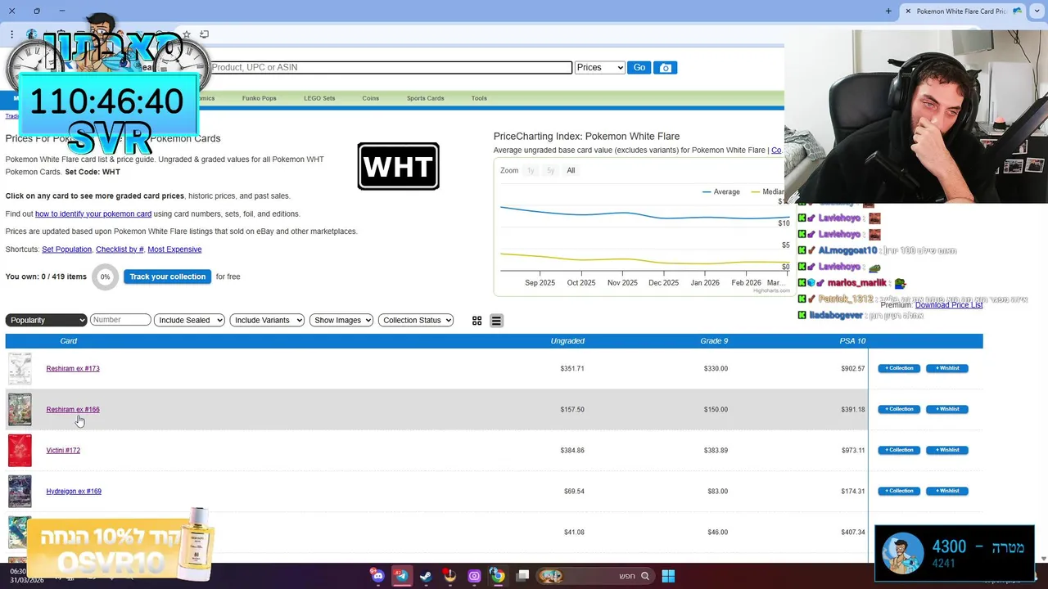Select the 1y zoom range on chart
Image resolution: width=1048 pixels, height=589 pixels.
(531, 170)
